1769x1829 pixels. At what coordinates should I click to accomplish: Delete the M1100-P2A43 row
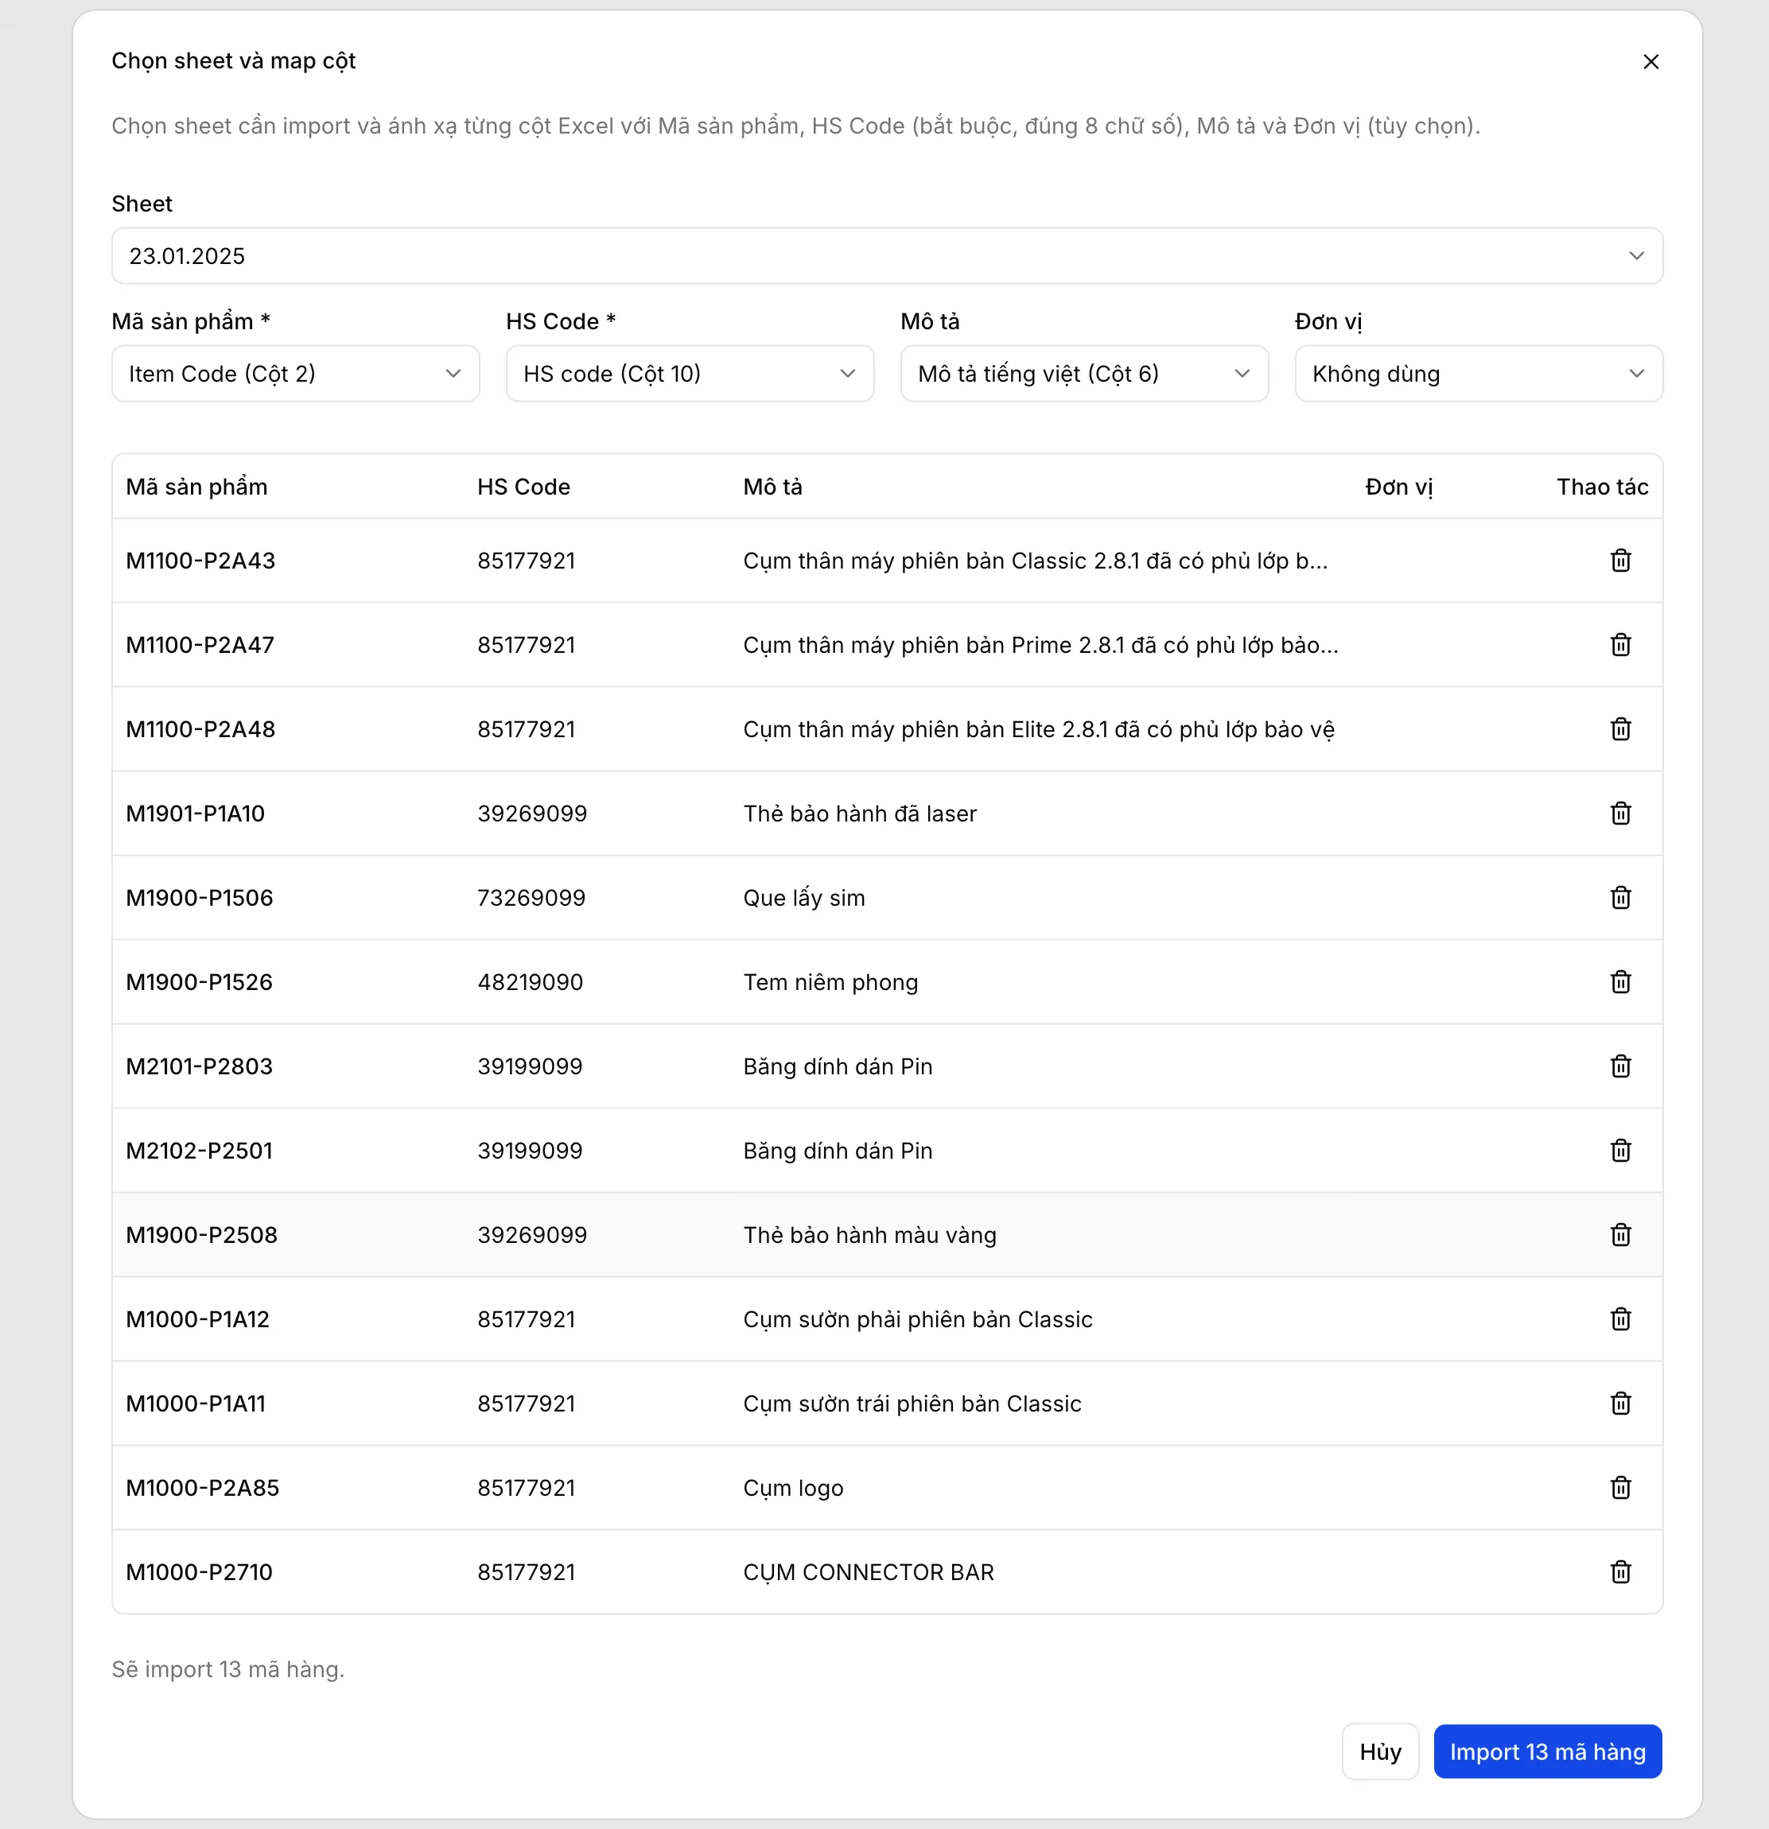(x=1620, y=560)
